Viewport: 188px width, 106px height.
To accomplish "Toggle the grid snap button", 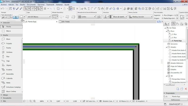I will (x=45, y=9).
